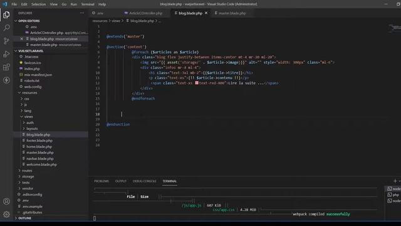This screenshot has height=226, width=401.
Task: Collapse the Open Editors section
Action: coord(29,21)
